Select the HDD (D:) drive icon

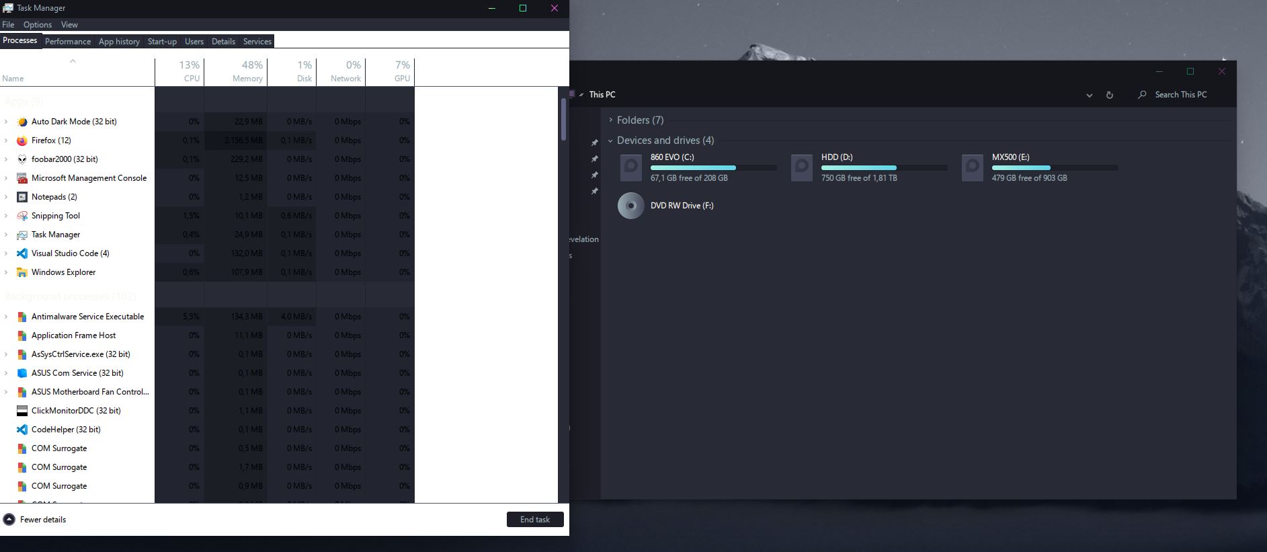801,167
